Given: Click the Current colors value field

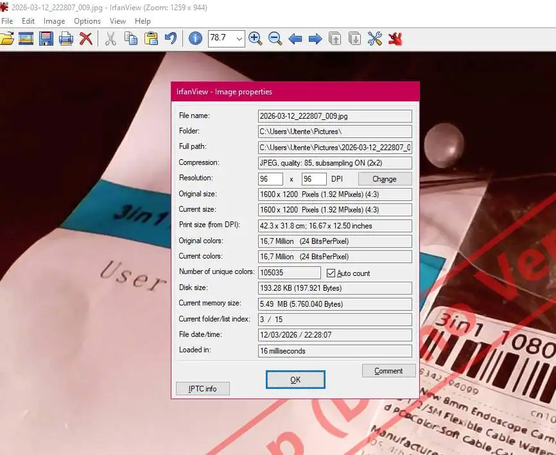Looking at the screenshot, I should pos(334,257).
